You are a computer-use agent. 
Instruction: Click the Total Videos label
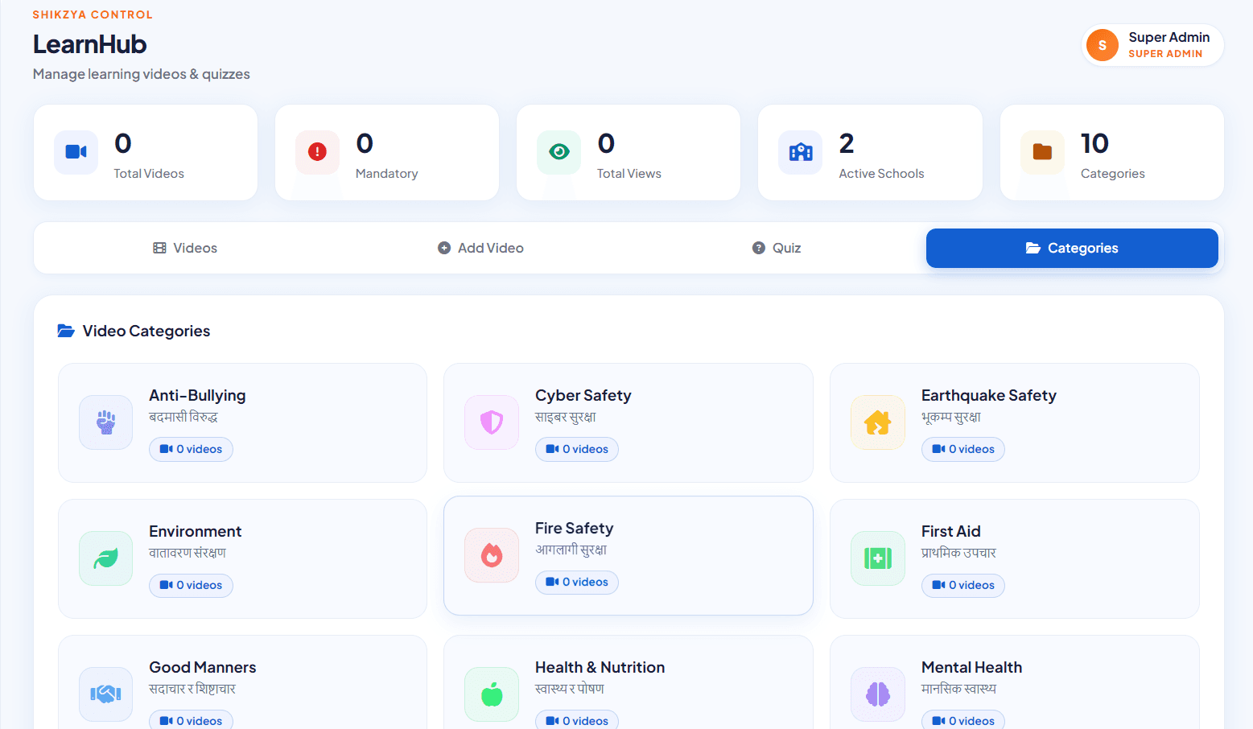(x=149, y=173)
